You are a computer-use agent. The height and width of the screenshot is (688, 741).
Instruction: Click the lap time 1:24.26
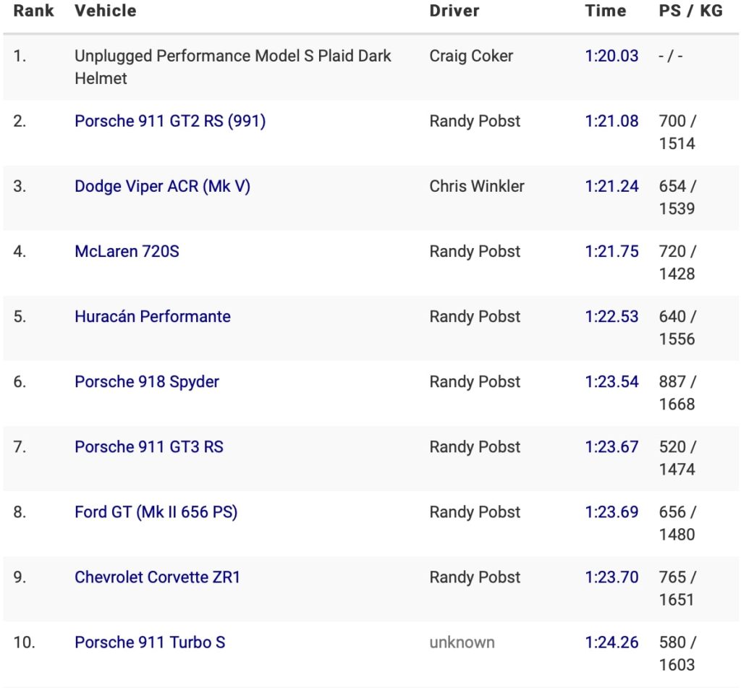coord(611,642)
